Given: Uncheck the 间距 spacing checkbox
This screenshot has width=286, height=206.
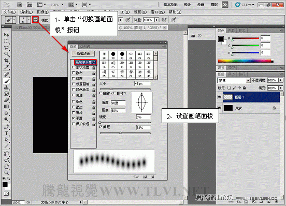Looking at the screenshot, I should [x=101, y=127].
